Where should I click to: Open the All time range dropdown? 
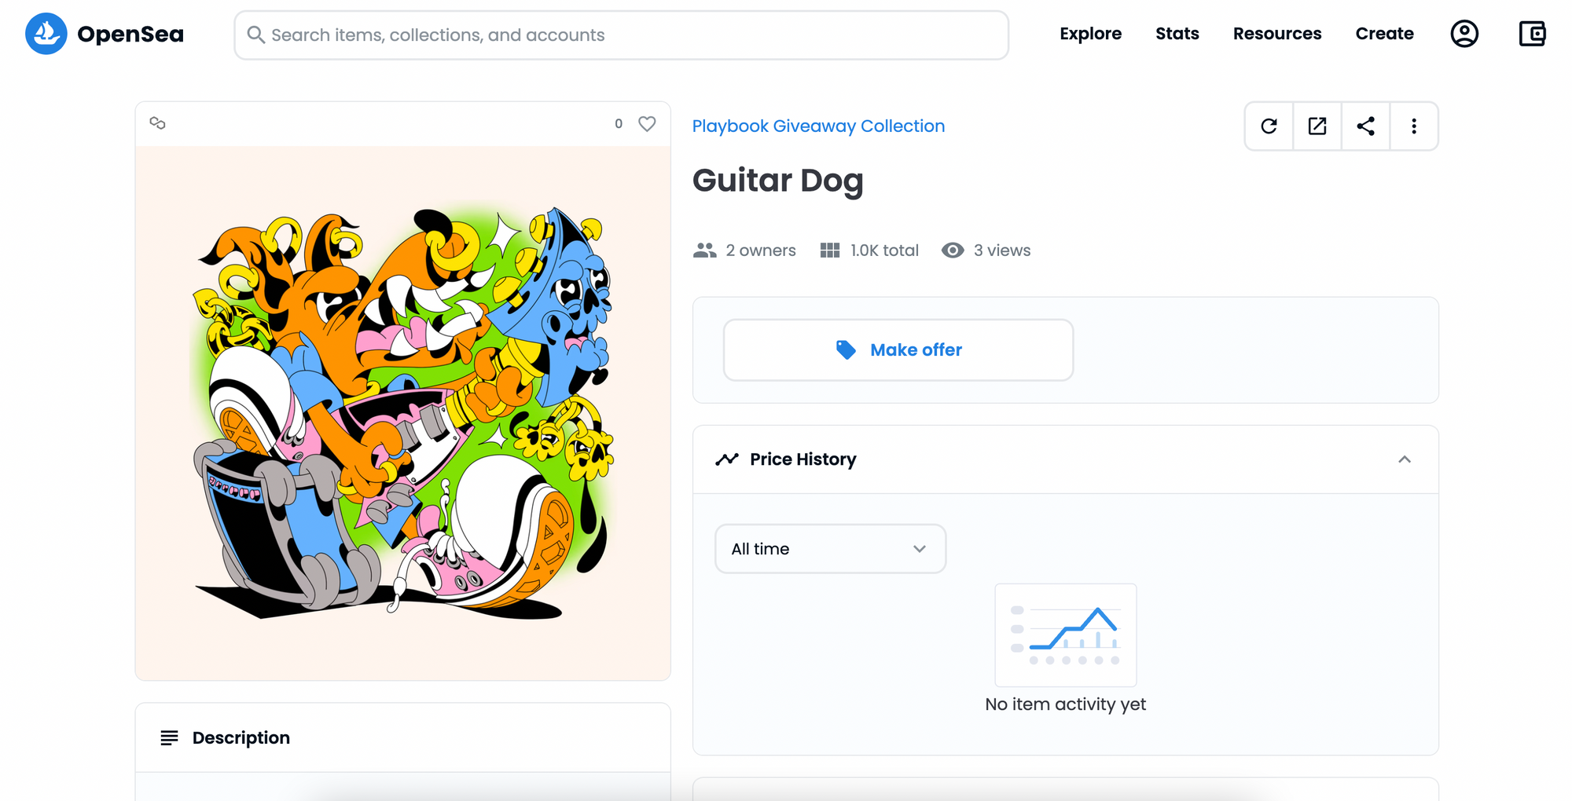point(830,549)
